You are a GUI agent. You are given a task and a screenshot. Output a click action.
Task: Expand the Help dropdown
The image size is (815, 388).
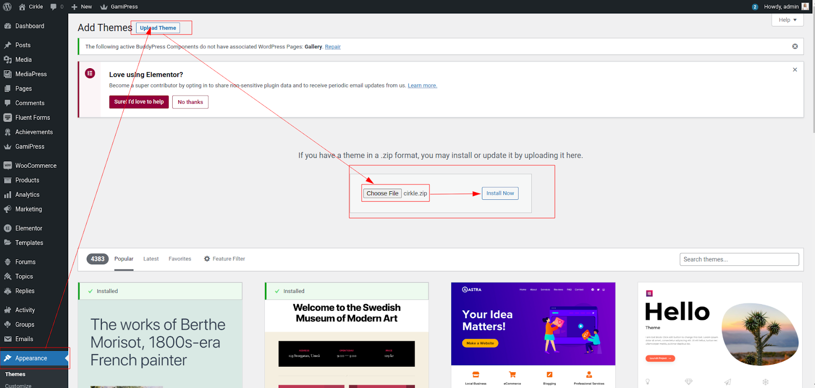[x=787, y=20]
